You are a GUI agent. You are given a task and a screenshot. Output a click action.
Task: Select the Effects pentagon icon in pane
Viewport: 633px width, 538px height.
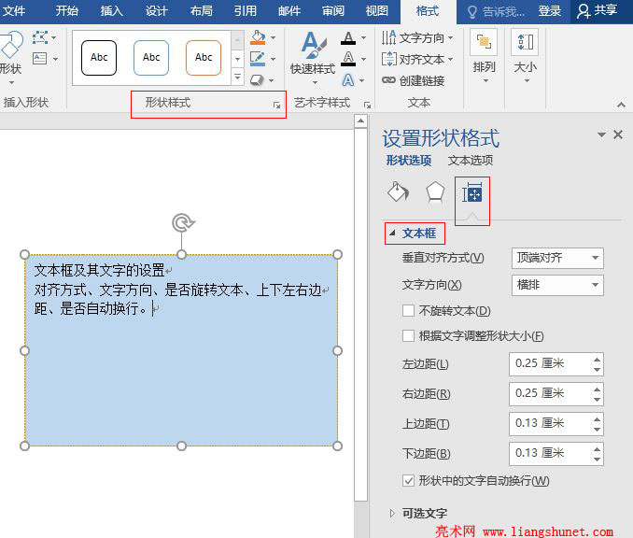point(435,192)
